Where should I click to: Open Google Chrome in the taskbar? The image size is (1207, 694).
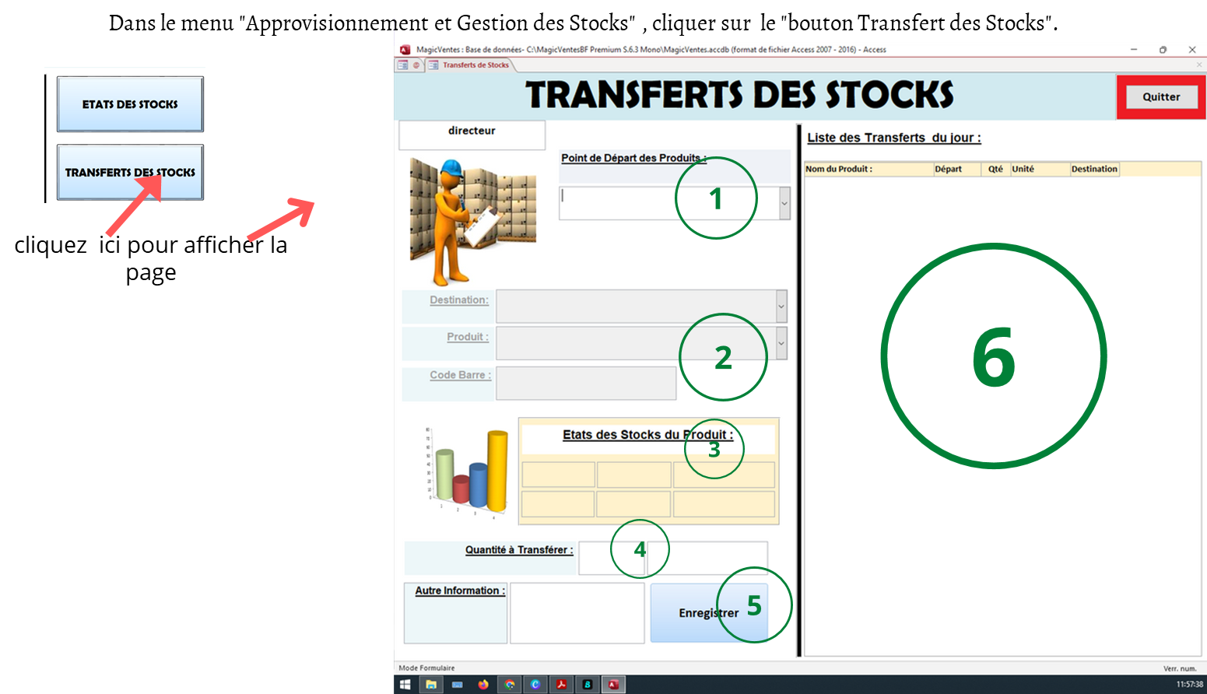pyautogui.click(x=510, y=685)
